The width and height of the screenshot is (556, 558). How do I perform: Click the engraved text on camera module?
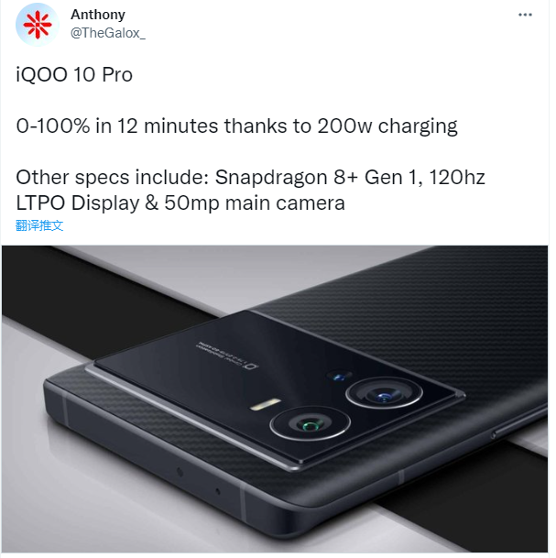tap(228, 355)
